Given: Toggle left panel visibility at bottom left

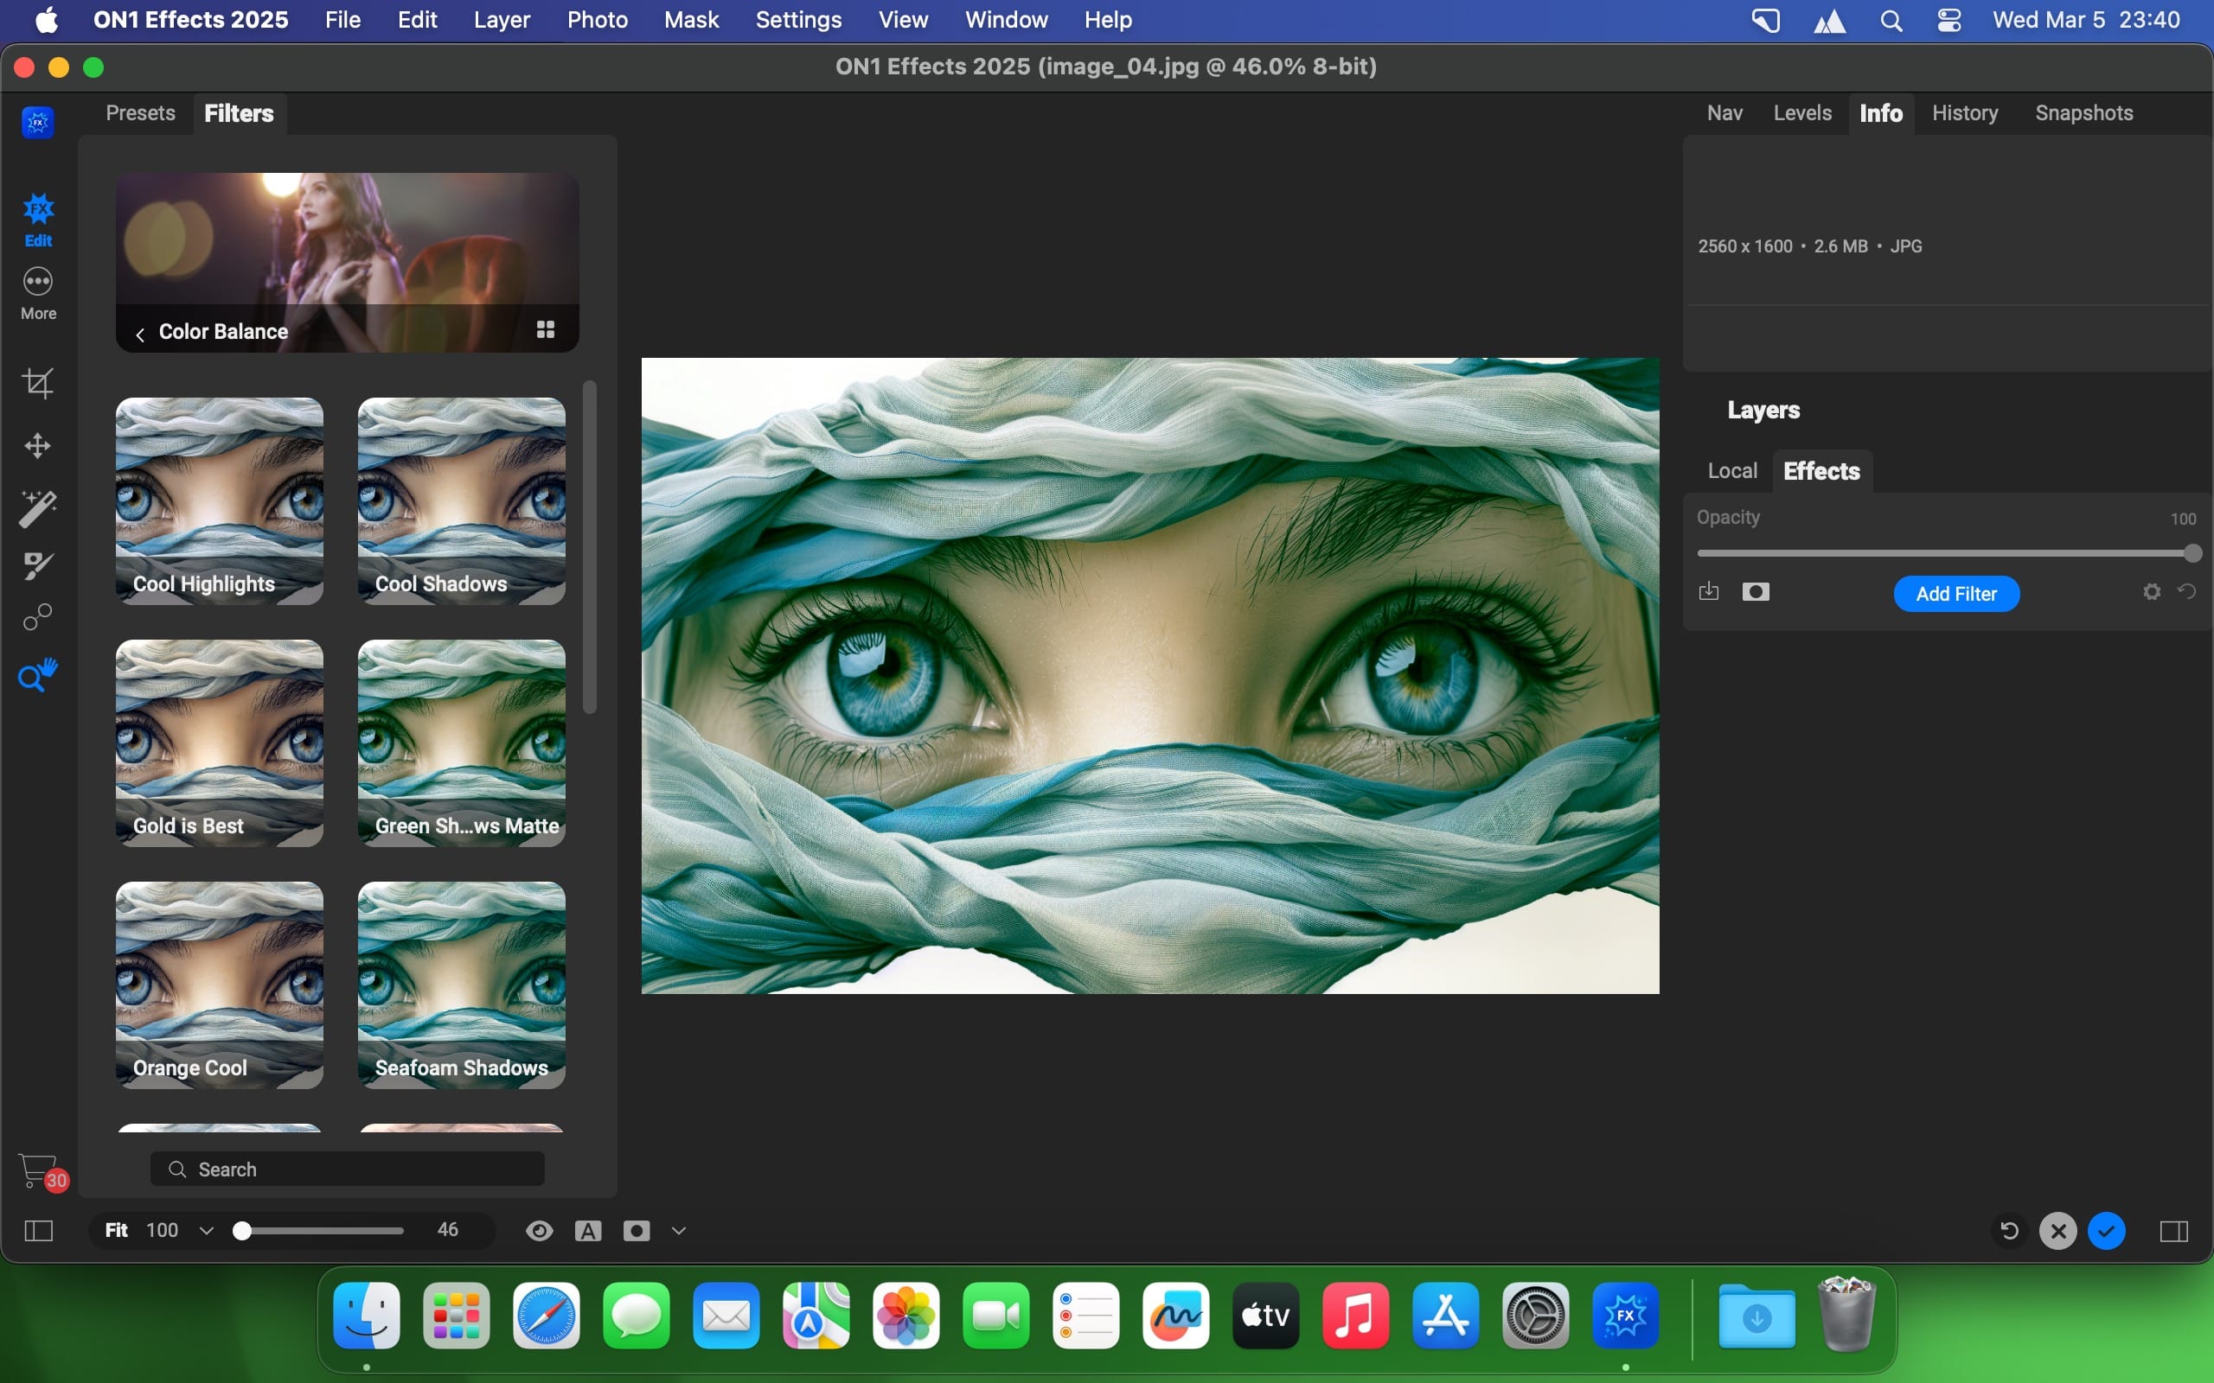Looking at the screenshot, I should 38,1230.
